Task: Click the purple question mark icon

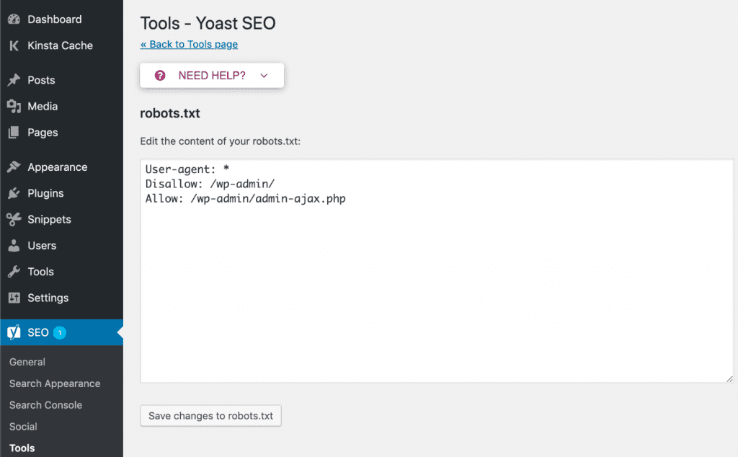Action: (160, 76)
